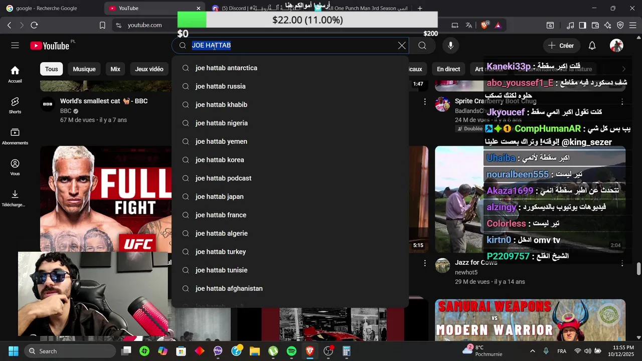Image resolution: width=642 pixels, height=361 pixels.
Task: Select the Jeux vidéo filter chip
Action: [x=149, y=69]
